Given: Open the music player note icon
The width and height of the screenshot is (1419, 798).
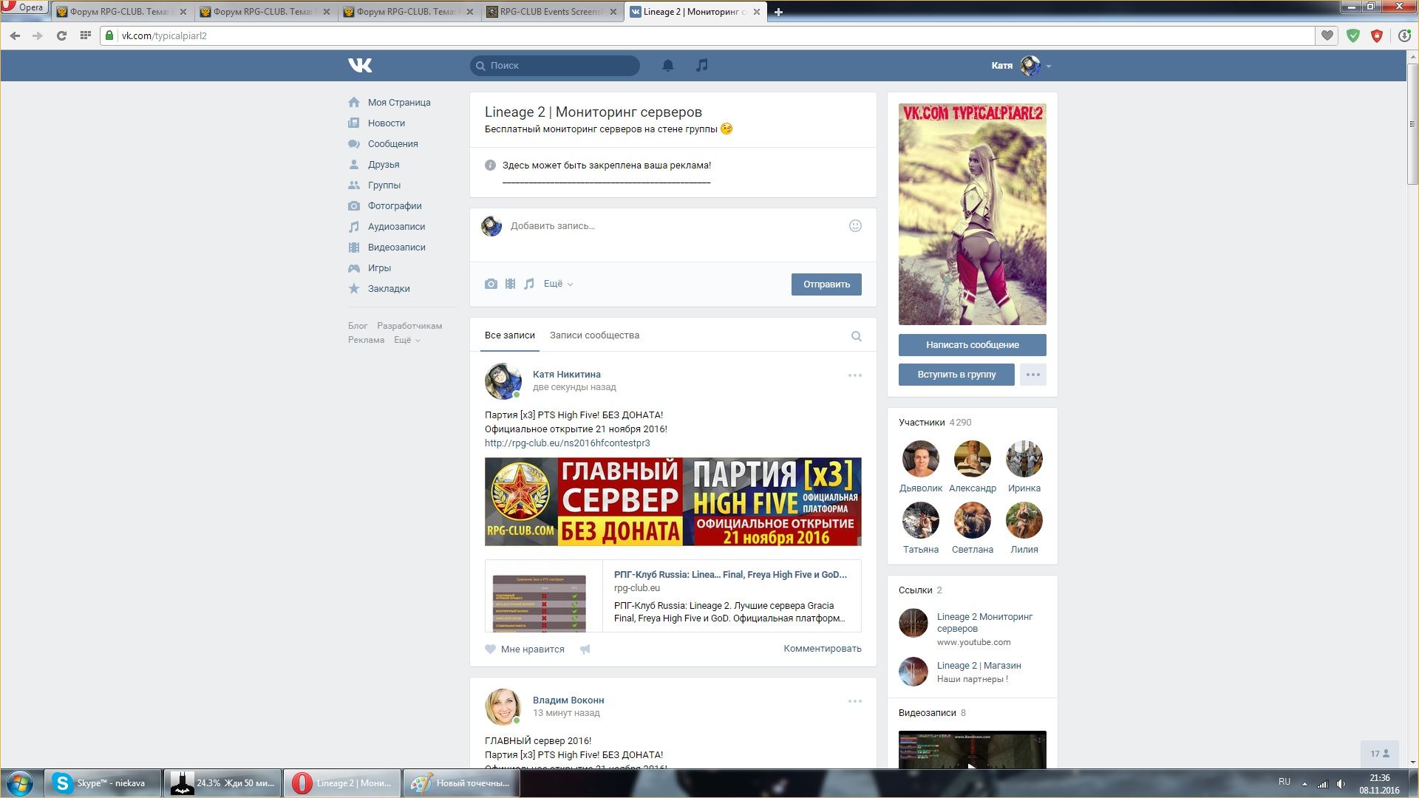Looking at the screenshot, I should 701,65.
